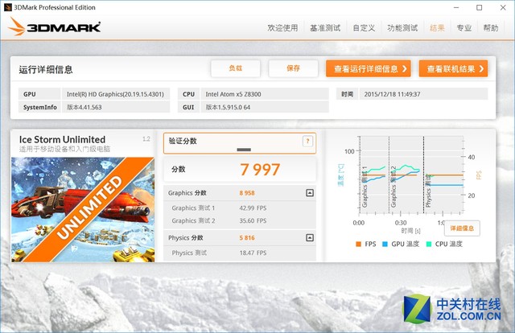
Task: Click the 3DMark app icon in title bar
Action: [7, 7]
